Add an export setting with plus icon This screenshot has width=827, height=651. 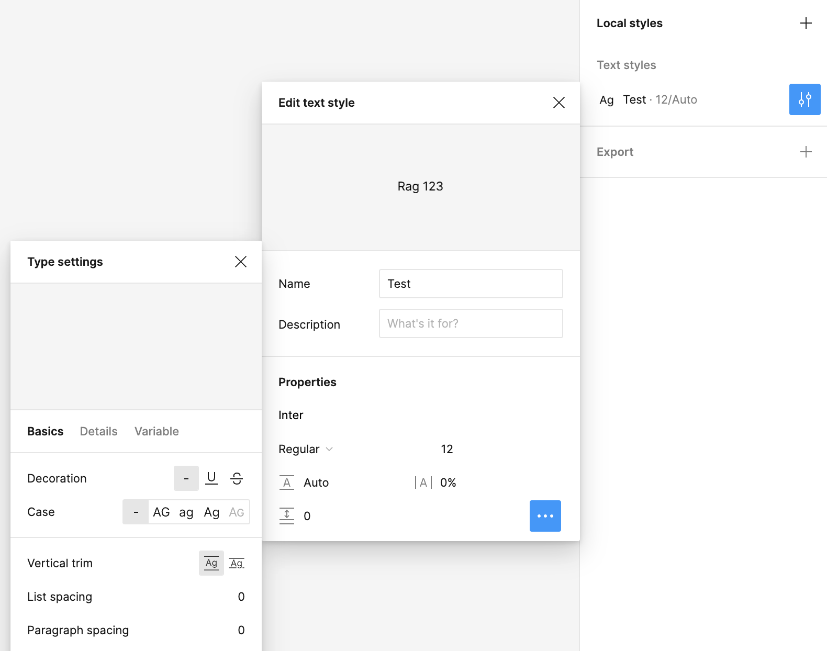coord(806,152)
